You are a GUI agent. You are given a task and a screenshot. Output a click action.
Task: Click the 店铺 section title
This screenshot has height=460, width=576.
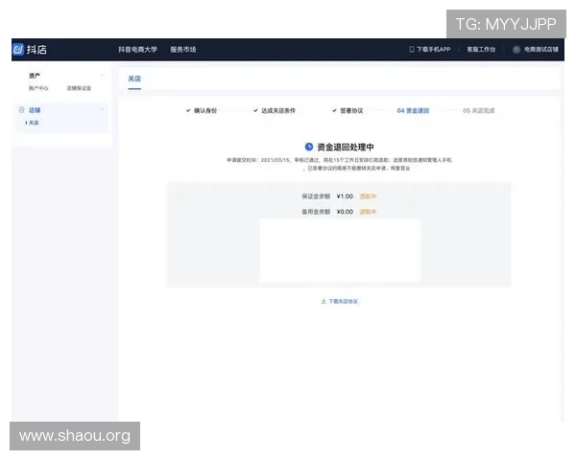(35, 110)
